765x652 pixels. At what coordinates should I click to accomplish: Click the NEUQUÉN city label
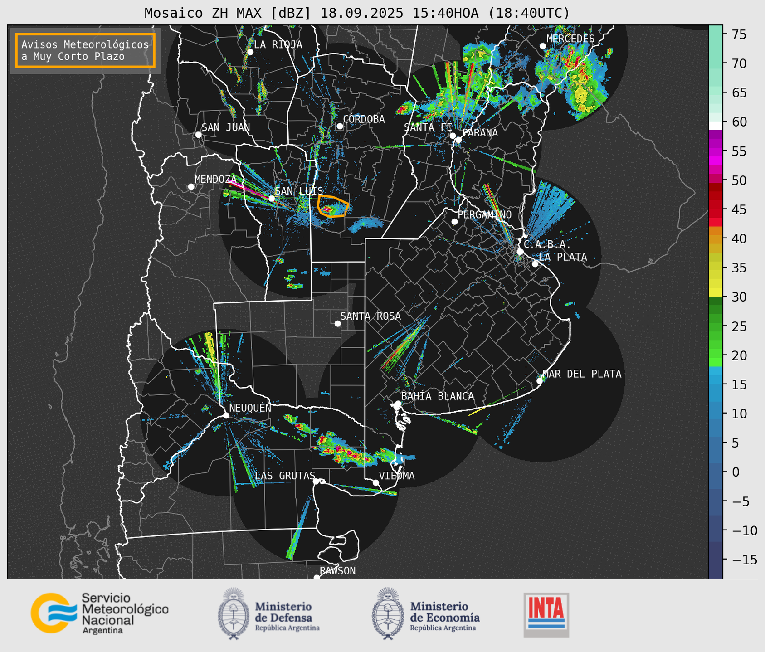coord(250,408)
